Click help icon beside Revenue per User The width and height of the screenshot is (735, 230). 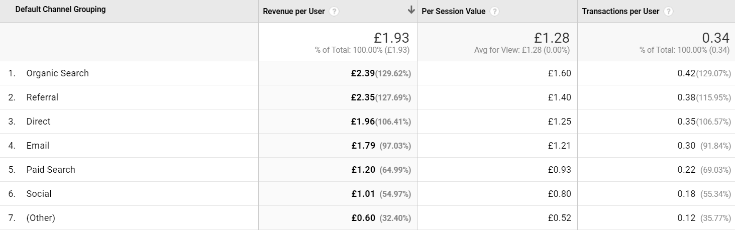(335, 12)
